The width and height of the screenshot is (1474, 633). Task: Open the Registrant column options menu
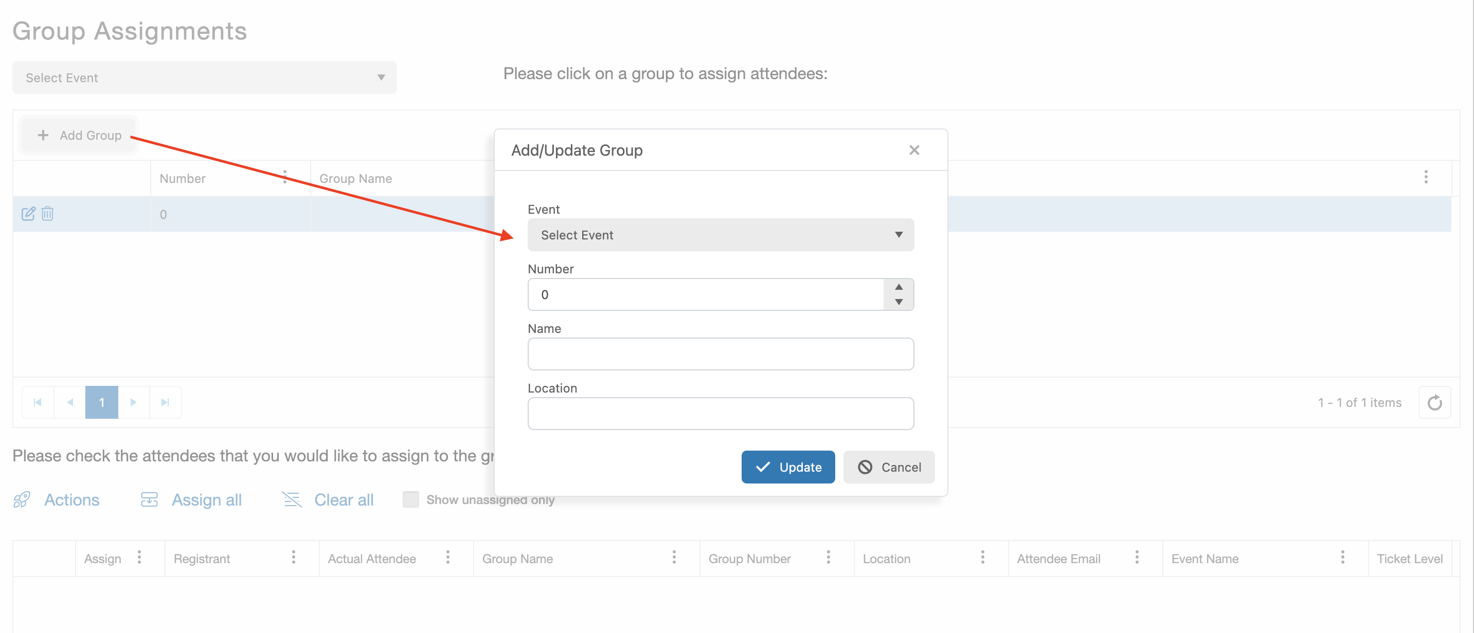point(294,557)
